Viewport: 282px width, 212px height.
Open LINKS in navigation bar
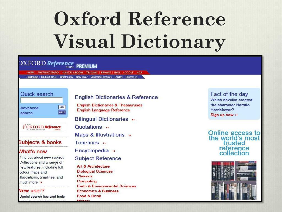[117, 73]
